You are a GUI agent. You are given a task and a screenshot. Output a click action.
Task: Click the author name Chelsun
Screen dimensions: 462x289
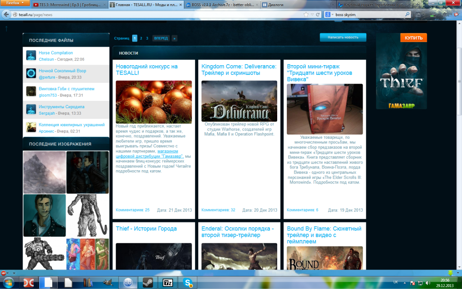pyautogui.click(x=46, y=59)
